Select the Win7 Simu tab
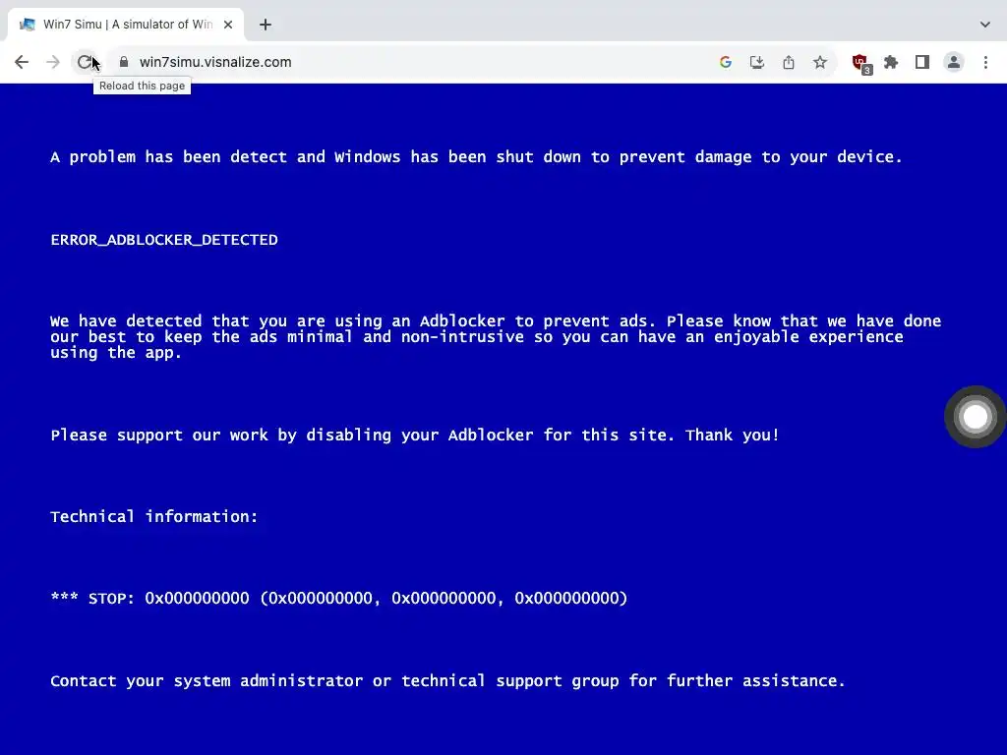This screenshot has height=755, width=1007. tap(127, 25)
